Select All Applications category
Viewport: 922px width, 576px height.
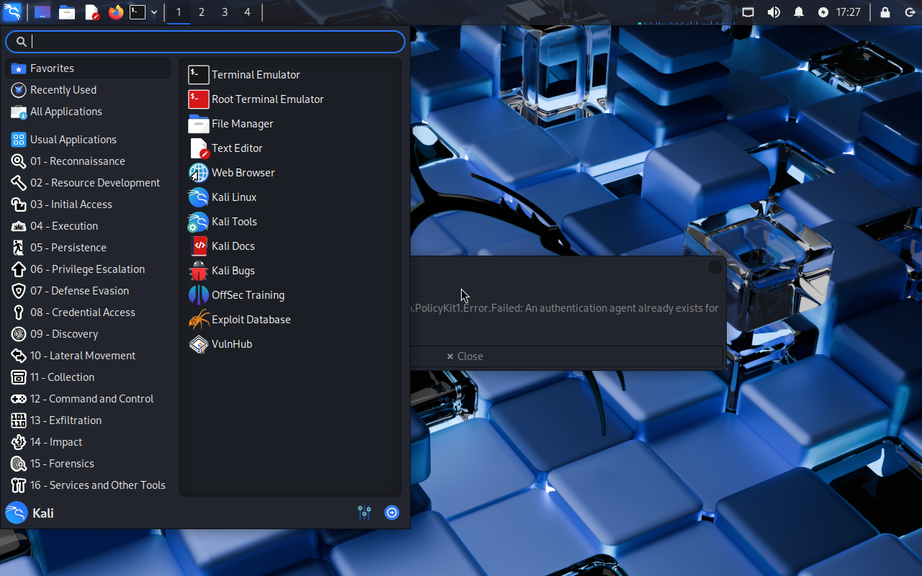[89, 112]
